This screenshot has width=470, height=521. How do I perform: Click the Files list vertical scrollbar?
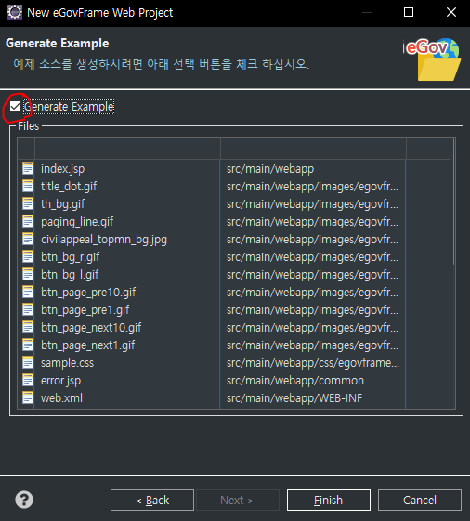pos(453,272)
